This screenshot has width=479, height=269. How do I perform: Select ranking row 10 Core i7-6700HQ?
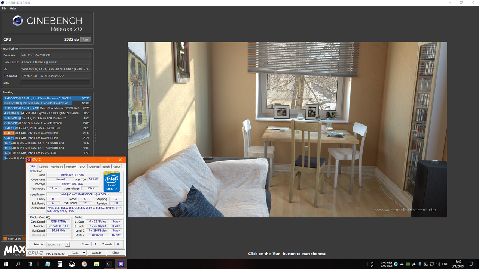47,143
